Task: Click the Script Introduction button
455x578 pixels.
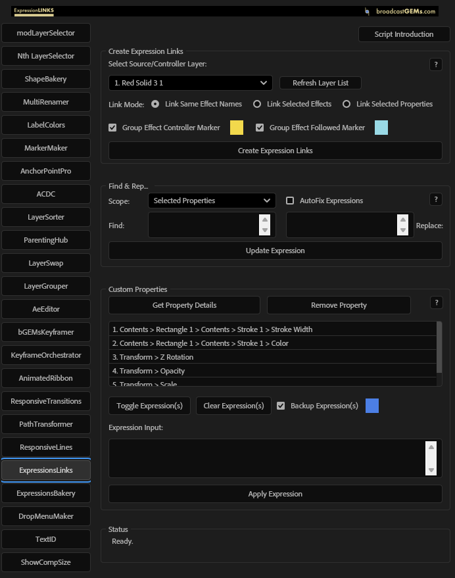Action: pos(404,34)
